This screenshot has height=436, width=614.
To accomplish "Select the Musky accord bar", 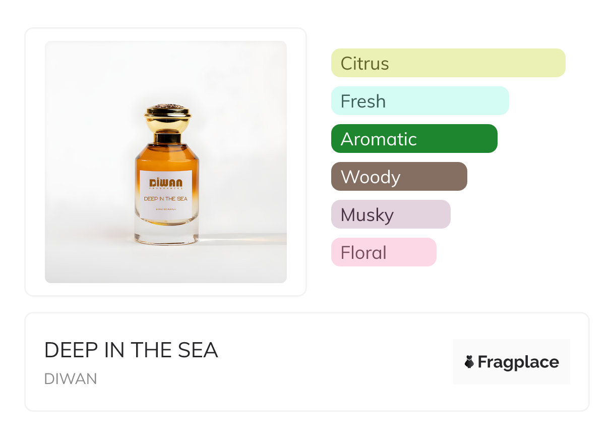I will click(390, 214).
